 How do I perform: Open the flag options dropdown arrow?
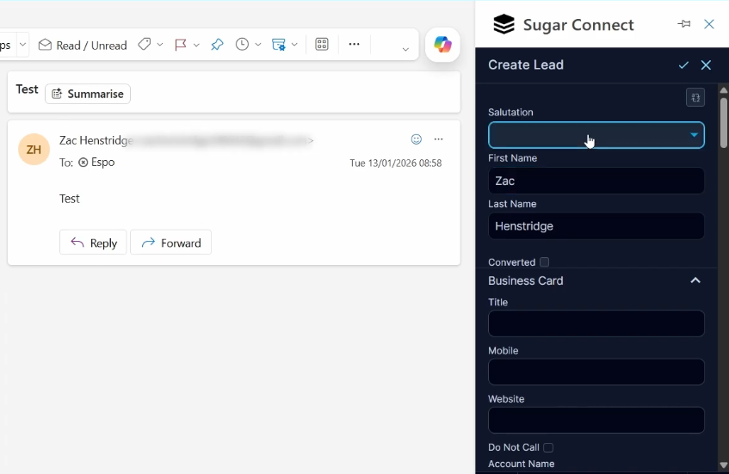(x=196, y=45)
